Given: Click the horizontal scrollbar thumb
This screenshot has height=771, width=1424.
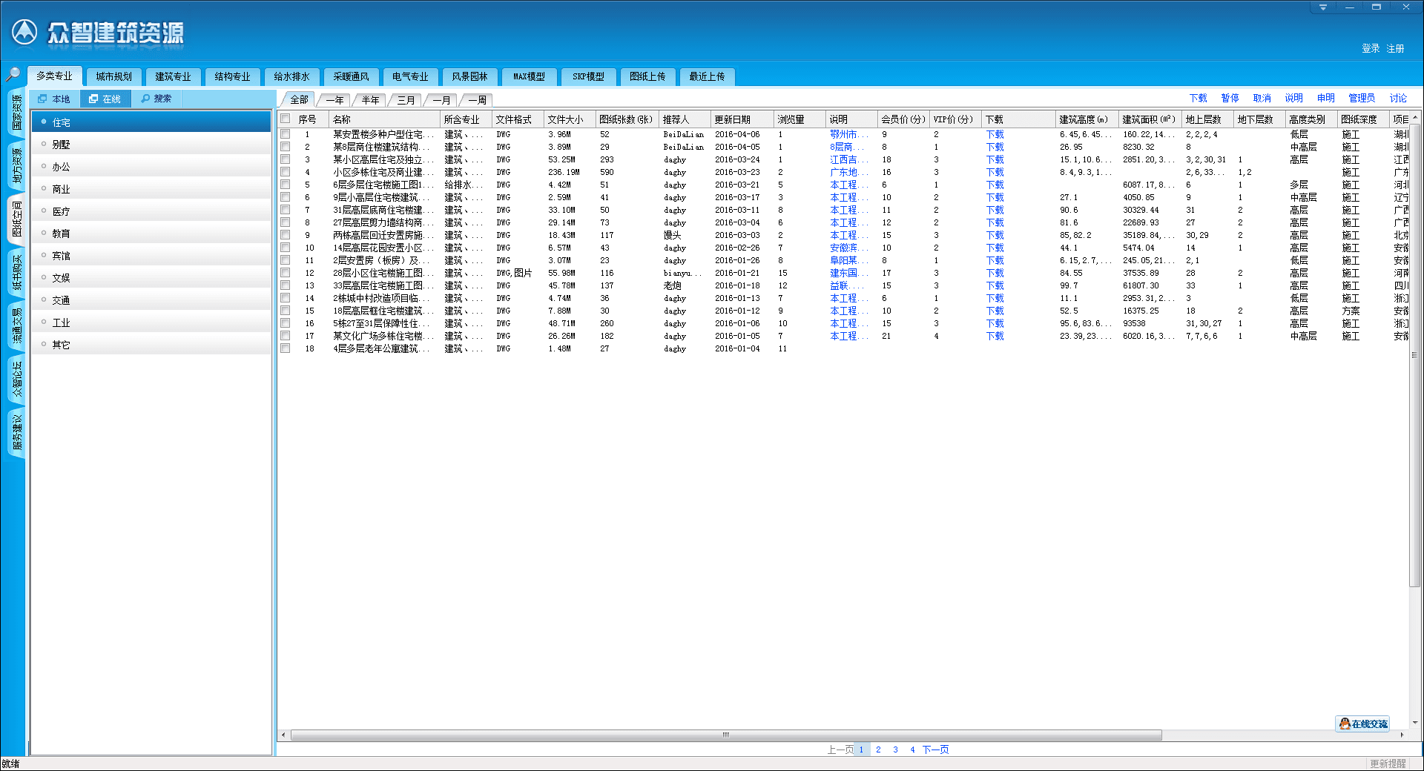Looking at the screenshot, I should (x=725, y=735).
